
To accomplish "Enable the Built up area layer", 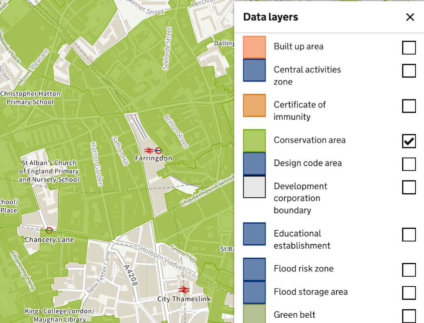I will tap(409, 47).
